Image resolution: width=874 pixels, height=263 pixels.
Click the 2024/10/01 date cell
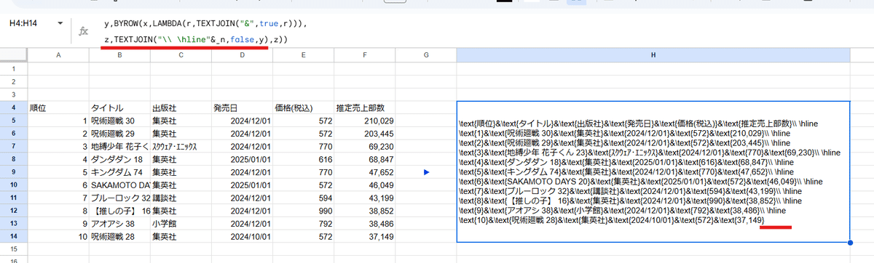pyautogui.click(x=242, y=238)
